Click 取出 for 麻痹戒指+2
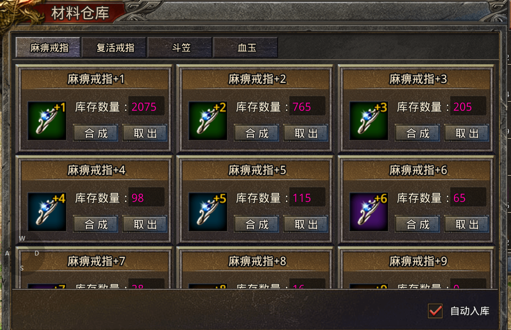511x330 pixels. (306, 133)
